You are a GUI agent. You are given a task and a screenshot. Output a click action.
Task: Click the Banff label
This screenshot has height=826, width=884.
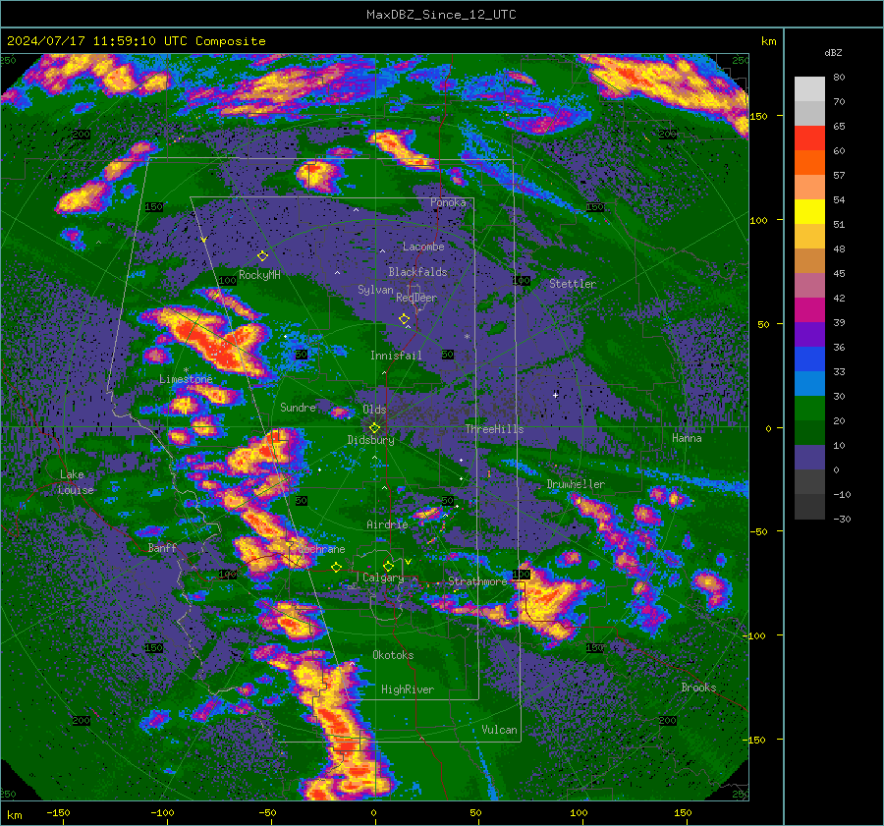pyautogui.click(x=162, y=547)
